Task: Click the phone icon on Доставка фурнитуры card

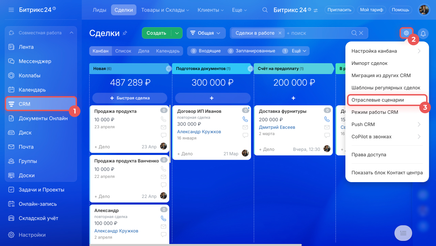Action: coord(327,119)
